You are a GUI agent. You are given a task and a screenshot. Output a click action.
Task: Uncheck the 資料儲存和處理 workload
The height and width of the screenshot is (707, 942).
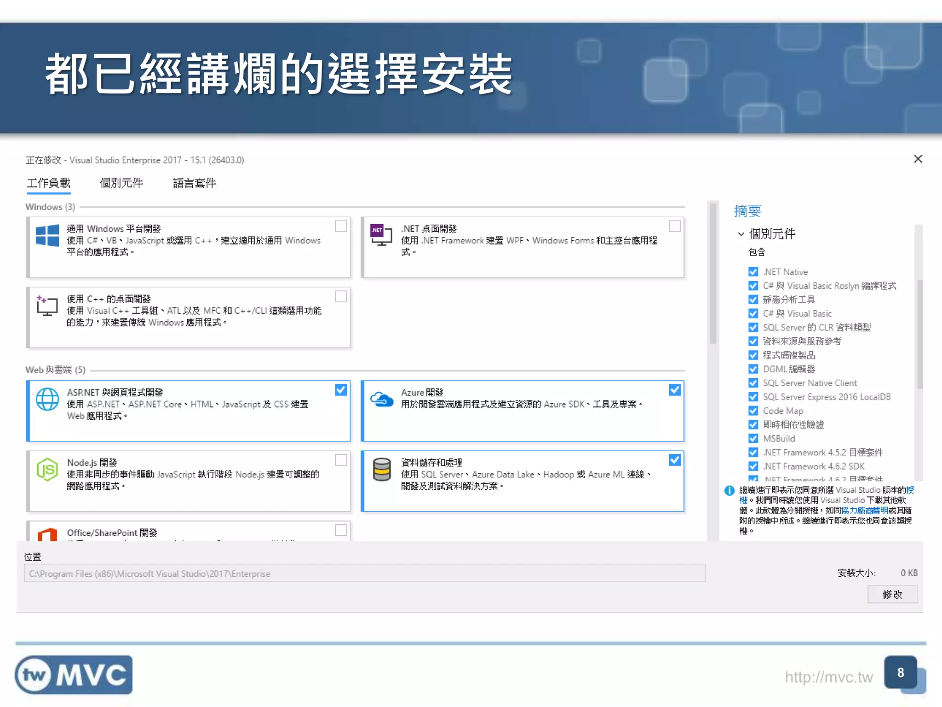pos(675,460)
